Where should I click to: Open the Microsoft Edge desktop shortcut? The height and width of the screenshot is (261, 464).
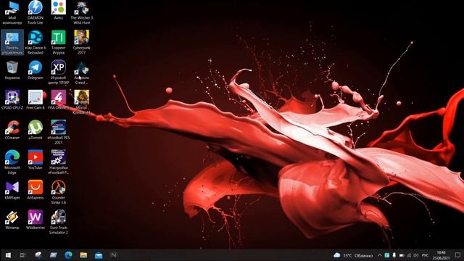(x=12, y=162)
